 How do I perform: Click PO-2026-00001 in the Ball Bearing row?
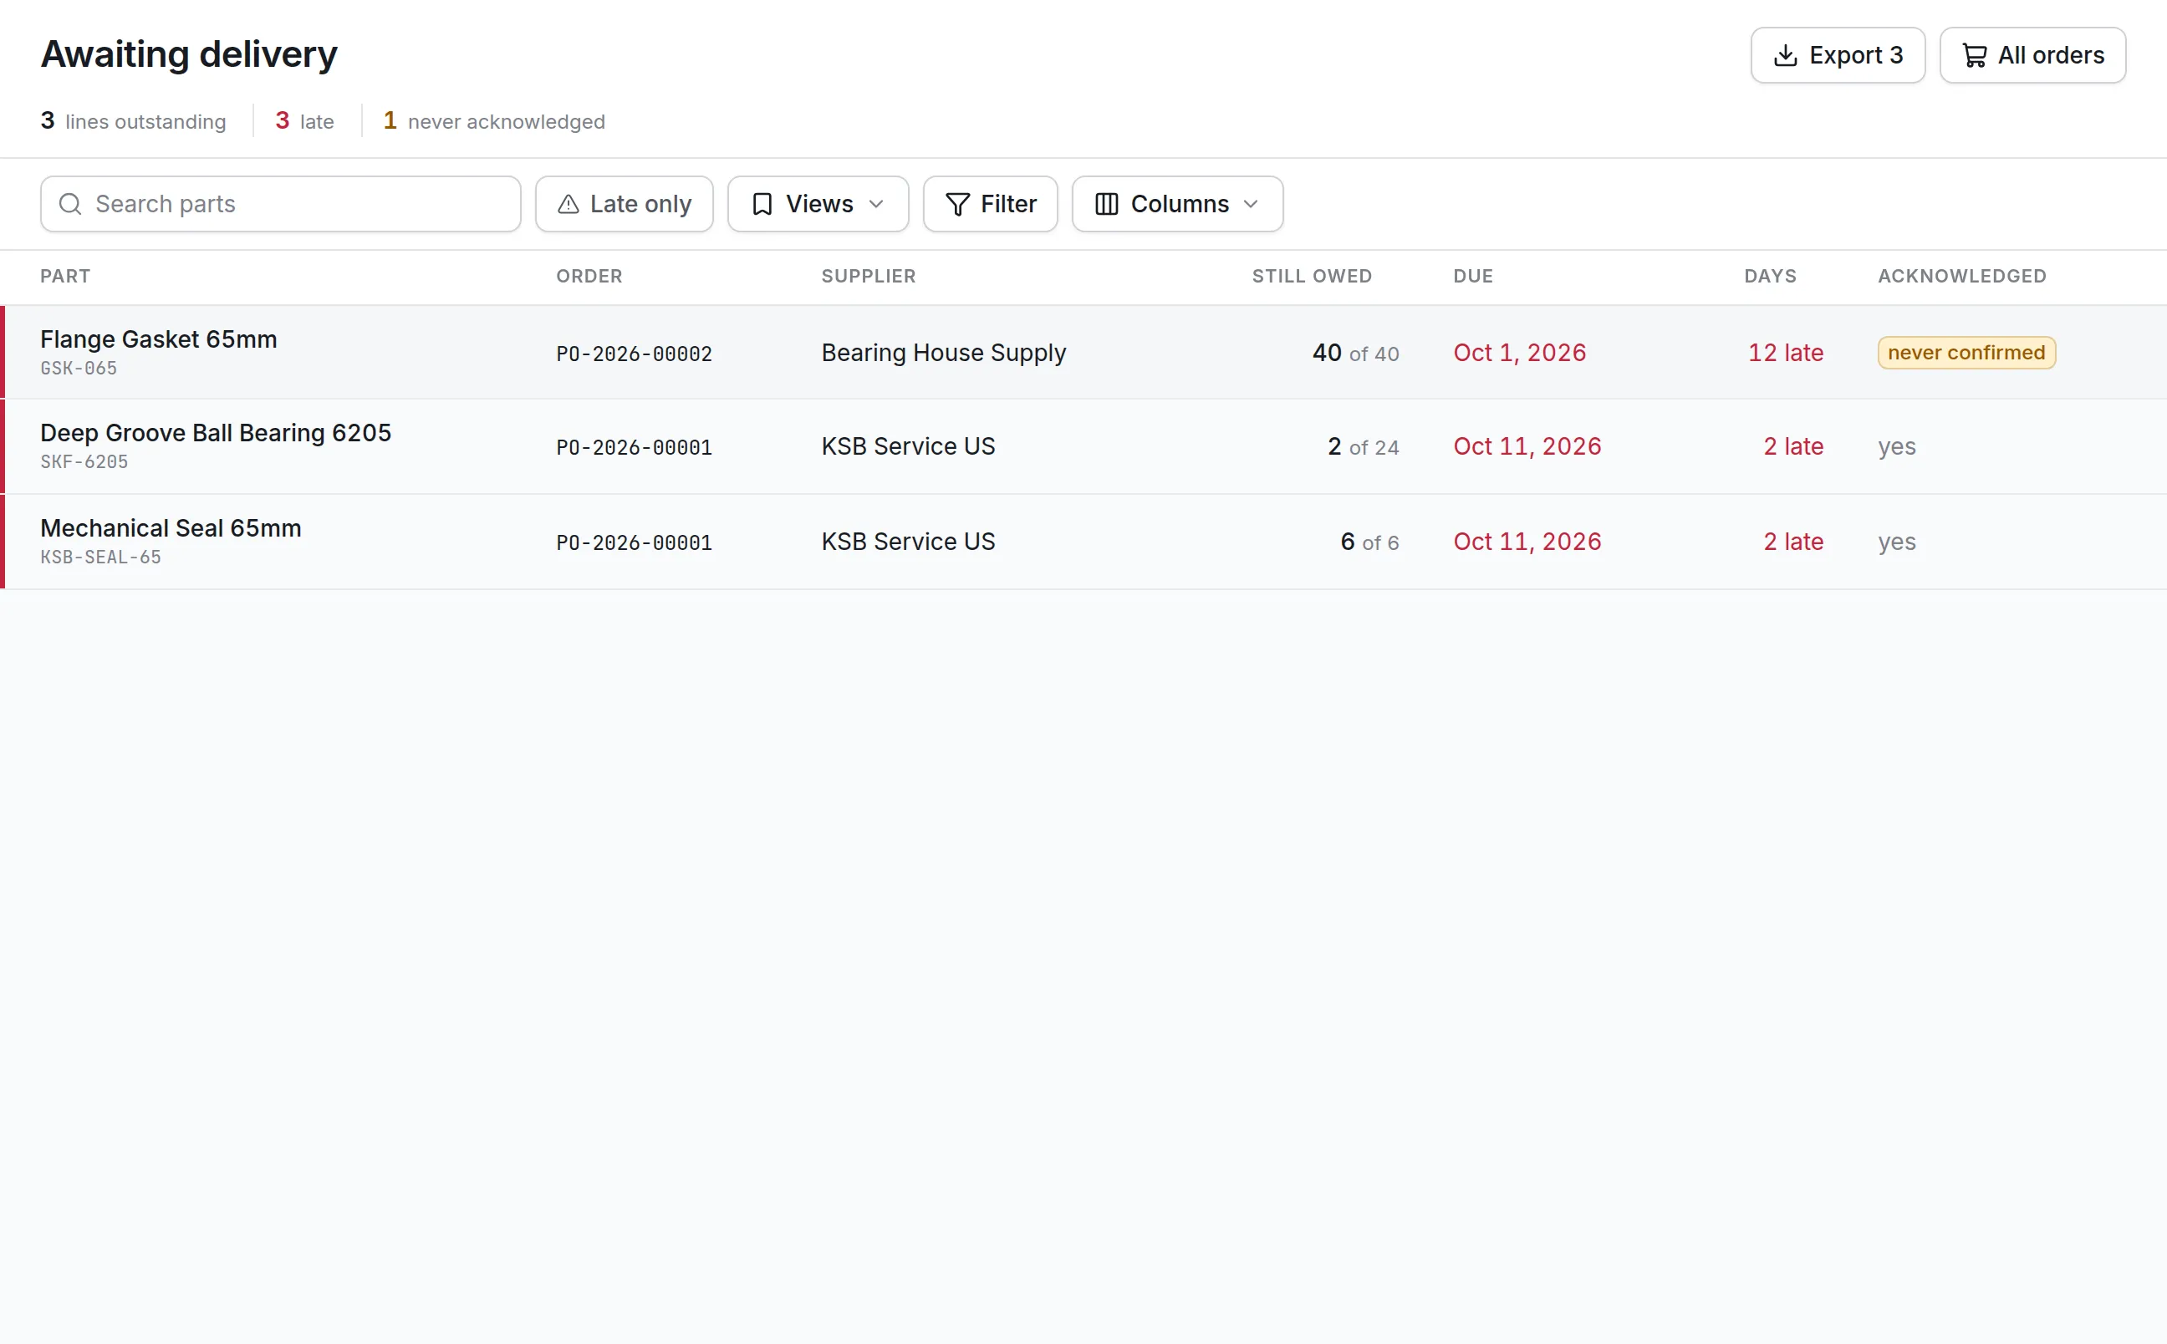pos(634,447)
